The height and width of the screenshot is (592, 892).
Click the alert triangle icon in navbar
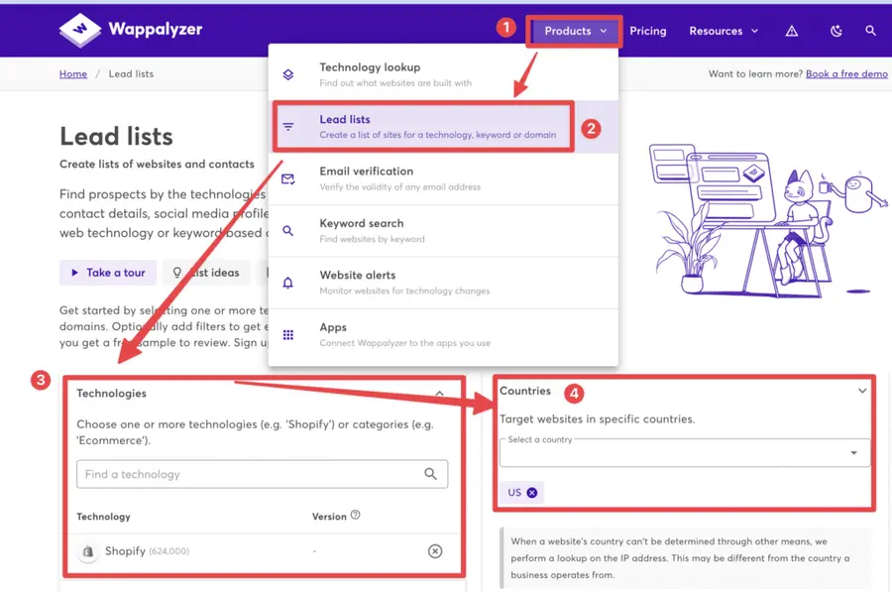coord(791,31)
